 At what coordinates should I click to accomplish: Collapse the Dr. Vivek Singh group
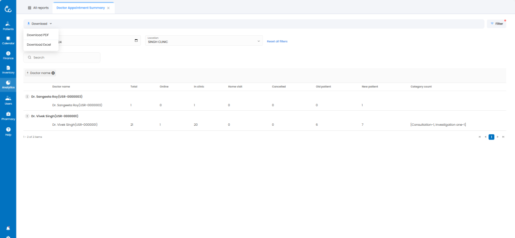[27, 116]
